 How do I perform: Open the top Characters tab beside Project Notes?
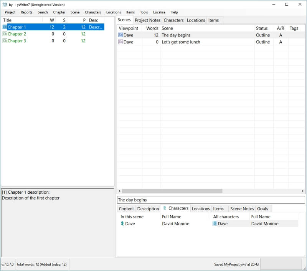[x=174, y=20]
